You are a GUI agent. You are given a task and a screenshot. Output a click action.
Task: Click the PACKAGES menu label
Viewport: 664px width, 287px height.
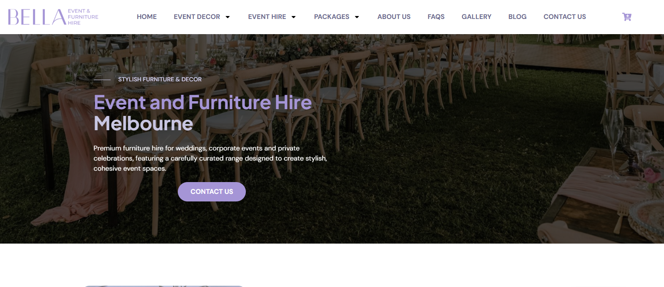[332, 17]
